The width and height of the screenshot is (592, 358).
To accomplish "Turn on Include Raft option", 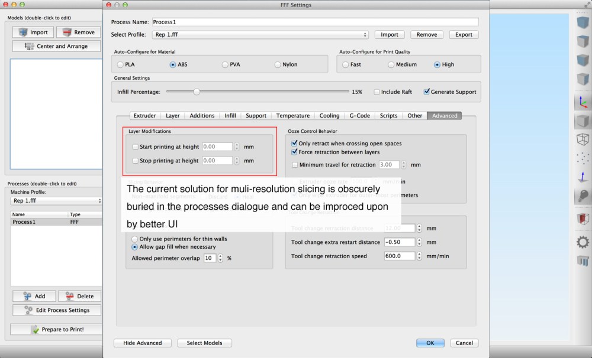I will pyautogui.click(x=377, y=92).
